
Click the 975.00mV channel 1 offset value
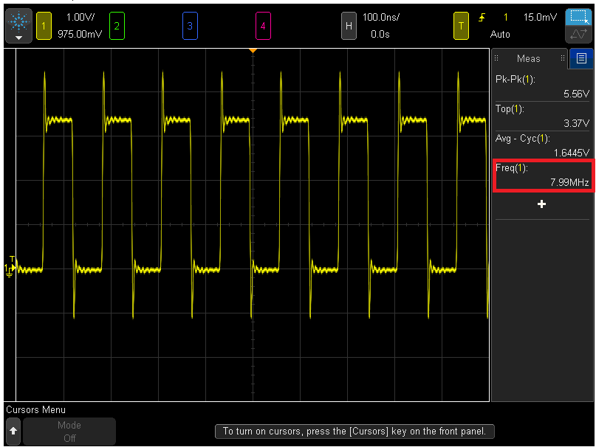tap(80, 34)
